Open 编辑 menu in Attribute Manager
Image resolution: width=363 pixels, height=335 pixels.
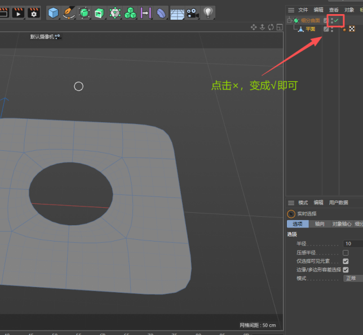point(318,203)
